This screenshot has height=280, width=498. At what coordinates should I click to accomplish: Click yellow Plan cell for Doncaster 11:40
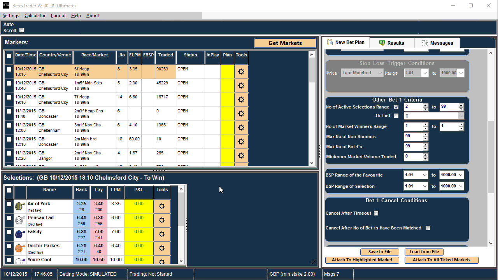227,114
